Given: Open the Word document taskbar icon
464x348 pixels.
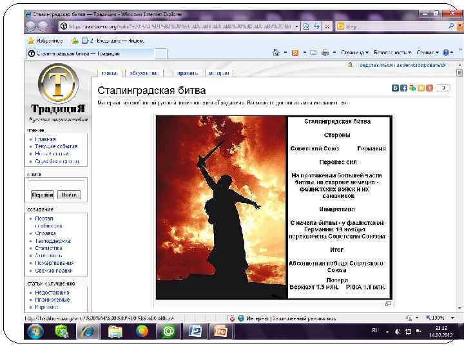Looking at the screenshot, I should pyautogui.click(x=195, y=332).
